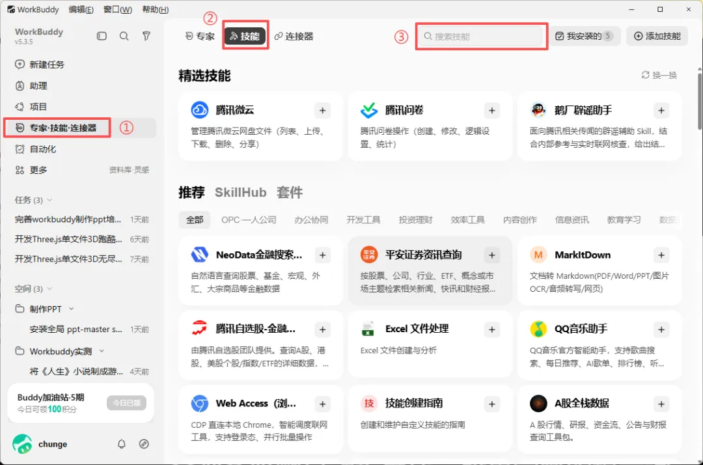The height and width of the screenshot is (465, 703).
Task: Select the 推荐 tab
Action: (191, 192)
